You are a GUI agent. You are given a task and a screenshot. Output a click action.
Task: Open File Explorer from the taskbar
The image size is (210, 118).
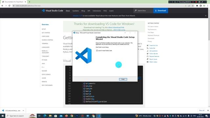(x=50, y=116)
